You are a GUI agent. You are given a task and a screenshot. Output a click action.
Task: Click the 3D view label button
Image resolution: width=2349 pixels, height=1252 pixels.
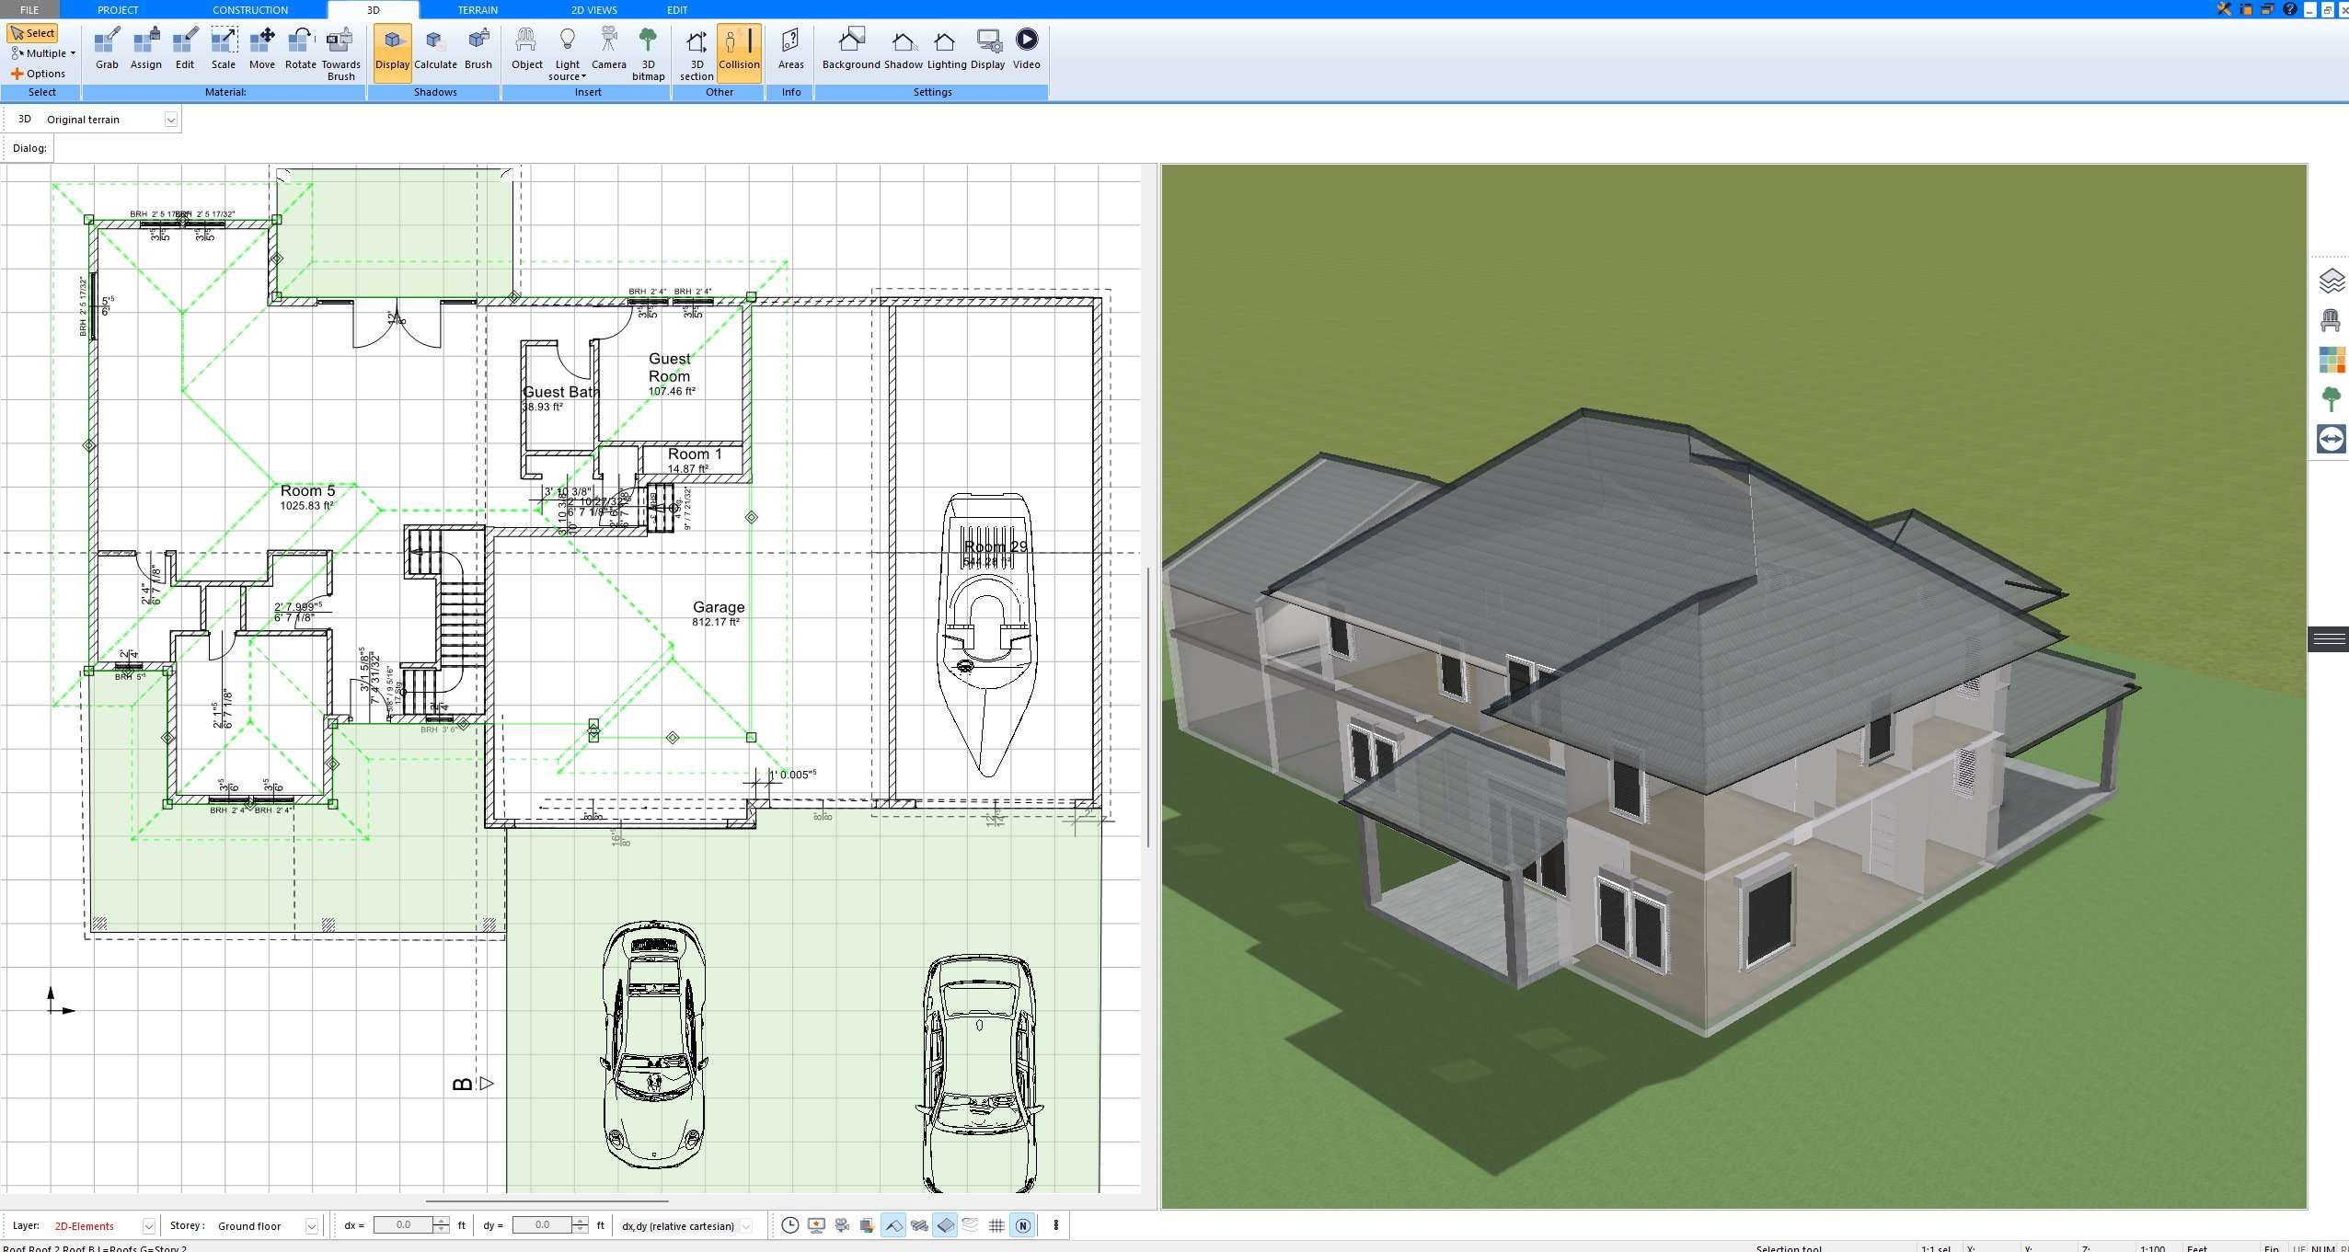(25, 120)
